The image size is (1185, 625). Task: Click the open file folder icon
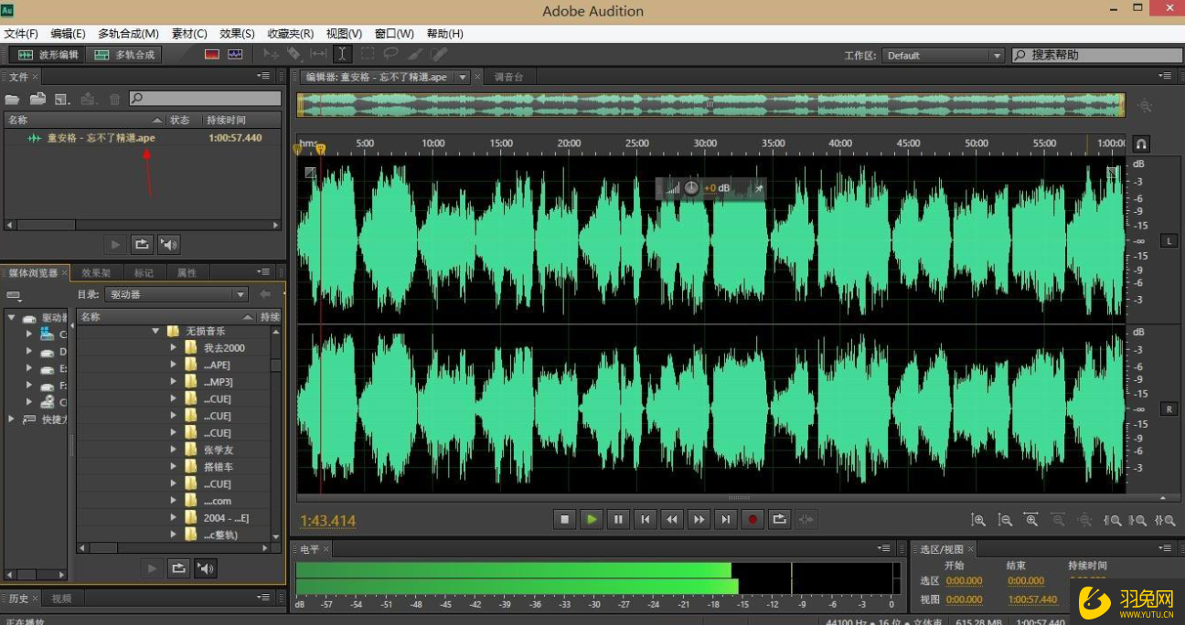(13, 99)
